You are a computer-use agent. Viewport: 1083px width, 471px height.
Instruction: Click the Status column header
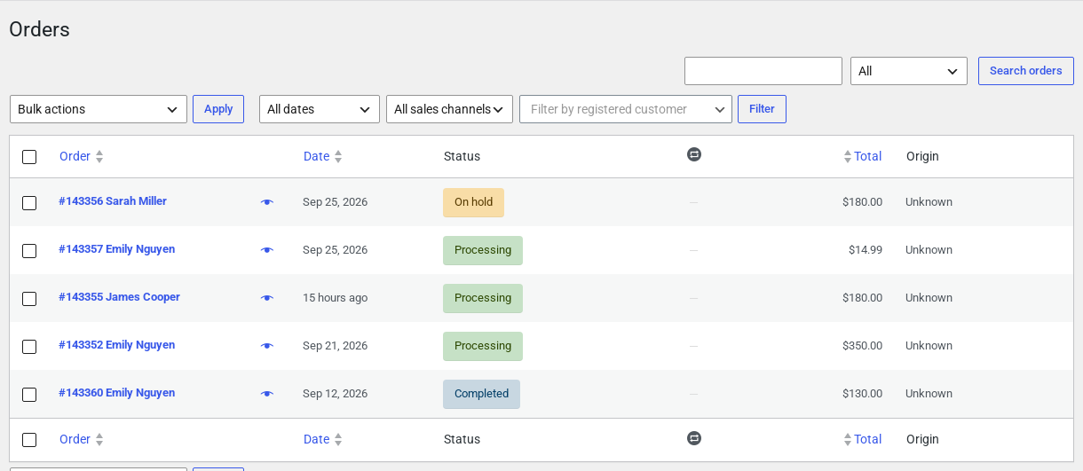coord(462,156)
